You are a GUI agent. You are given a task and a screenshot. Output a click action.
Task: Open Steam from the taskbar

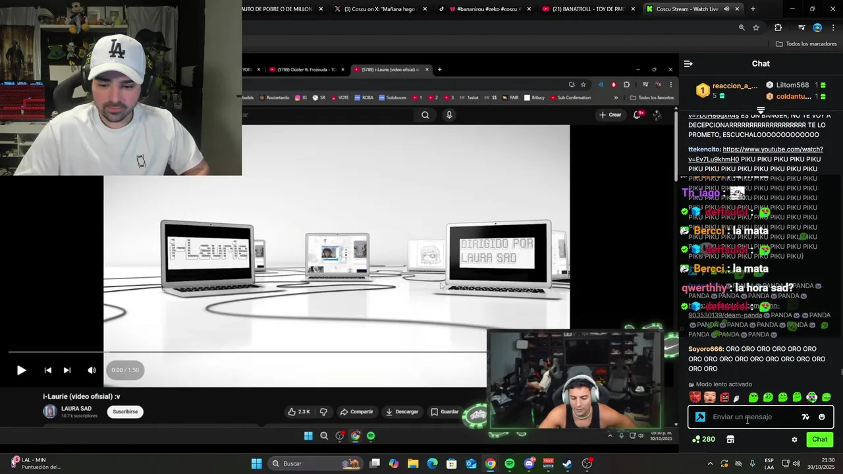click(x=568, y=463)
